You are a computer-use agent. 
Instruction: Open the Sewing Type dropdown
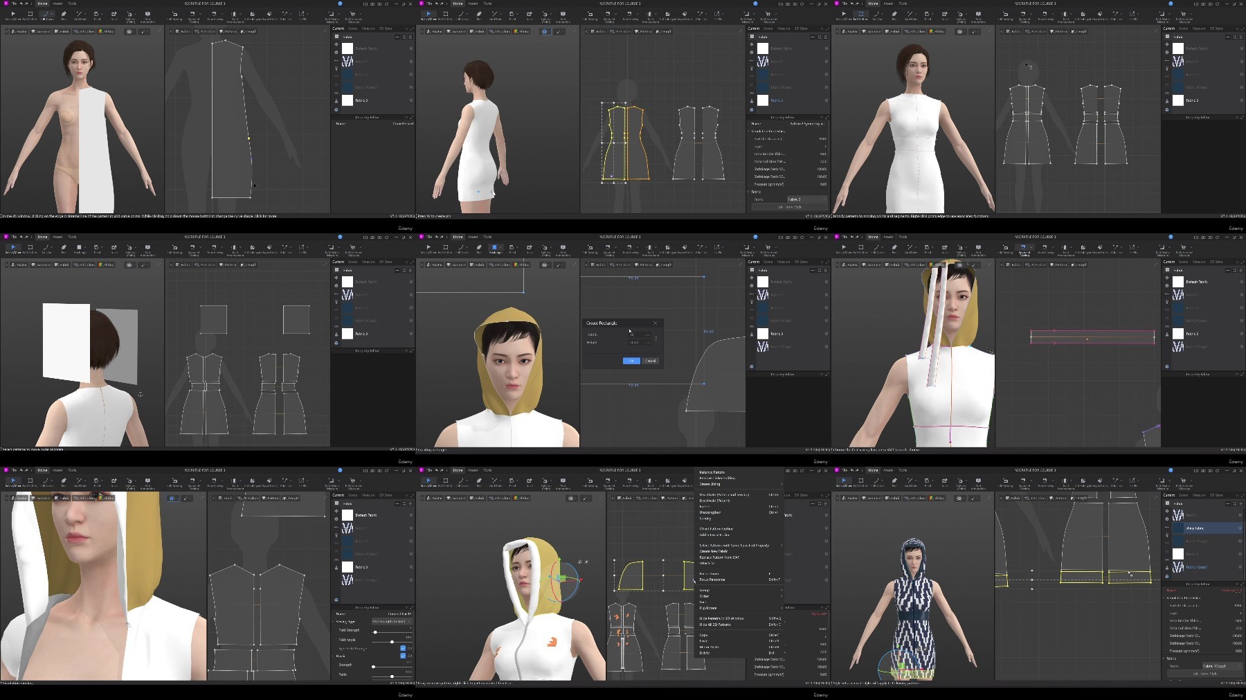pyautogui.click(x=392, y=621)
